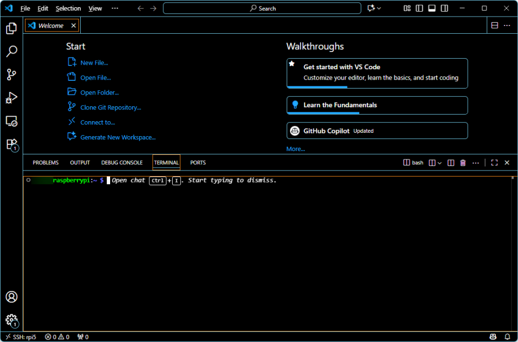Click More... under Walkthroughs

click(296, 149)
